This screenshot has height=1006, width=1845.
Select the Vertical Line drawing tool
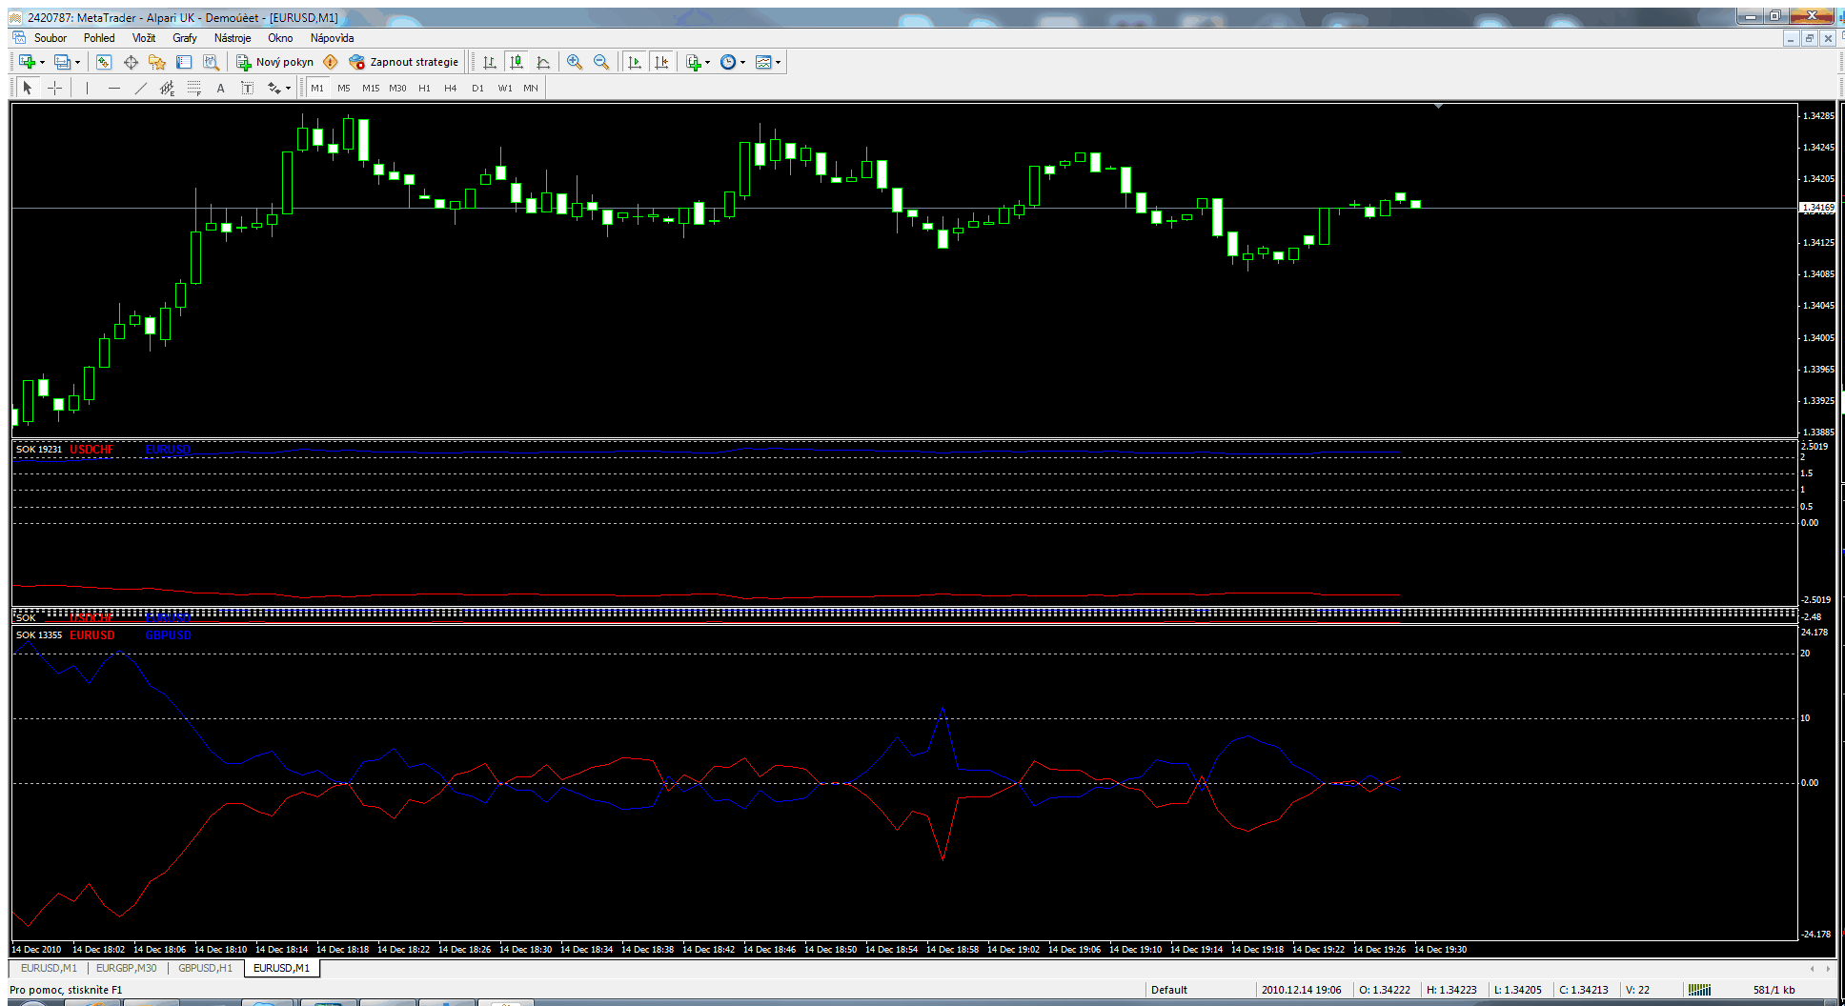tap(87, 88)
